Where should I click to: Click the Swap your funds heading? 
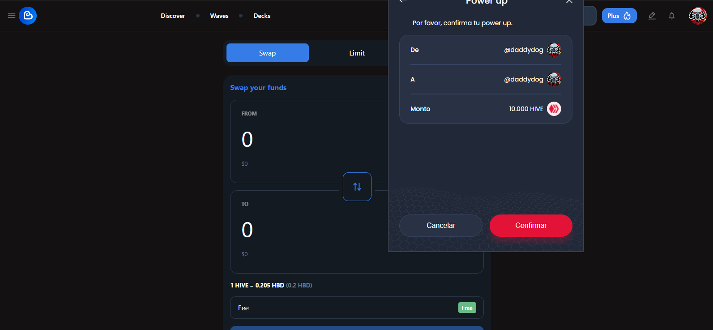click(x=258, y=87)
